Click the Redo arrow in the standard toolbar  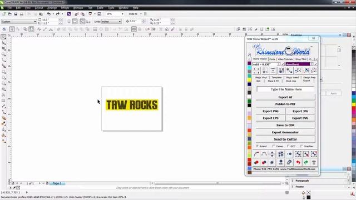click(58, 14)
